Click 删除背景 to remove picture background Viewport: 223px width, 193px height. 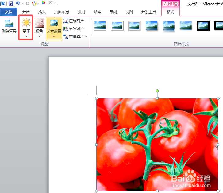[9, 25]
